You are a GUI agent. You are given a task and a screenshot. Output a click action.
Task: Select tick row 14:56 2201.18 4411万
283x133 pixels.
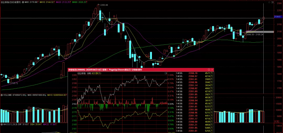(195, 116)
